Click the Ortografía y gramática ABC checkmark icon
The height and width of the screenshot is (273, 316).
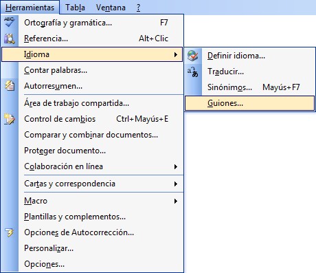(9, 22)
